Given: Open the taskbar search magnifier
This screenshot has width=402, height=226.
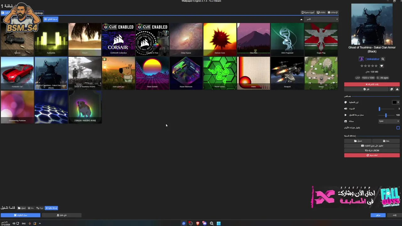Looking at the screenshot, I should pyautogui.click(x=212, y=223).
